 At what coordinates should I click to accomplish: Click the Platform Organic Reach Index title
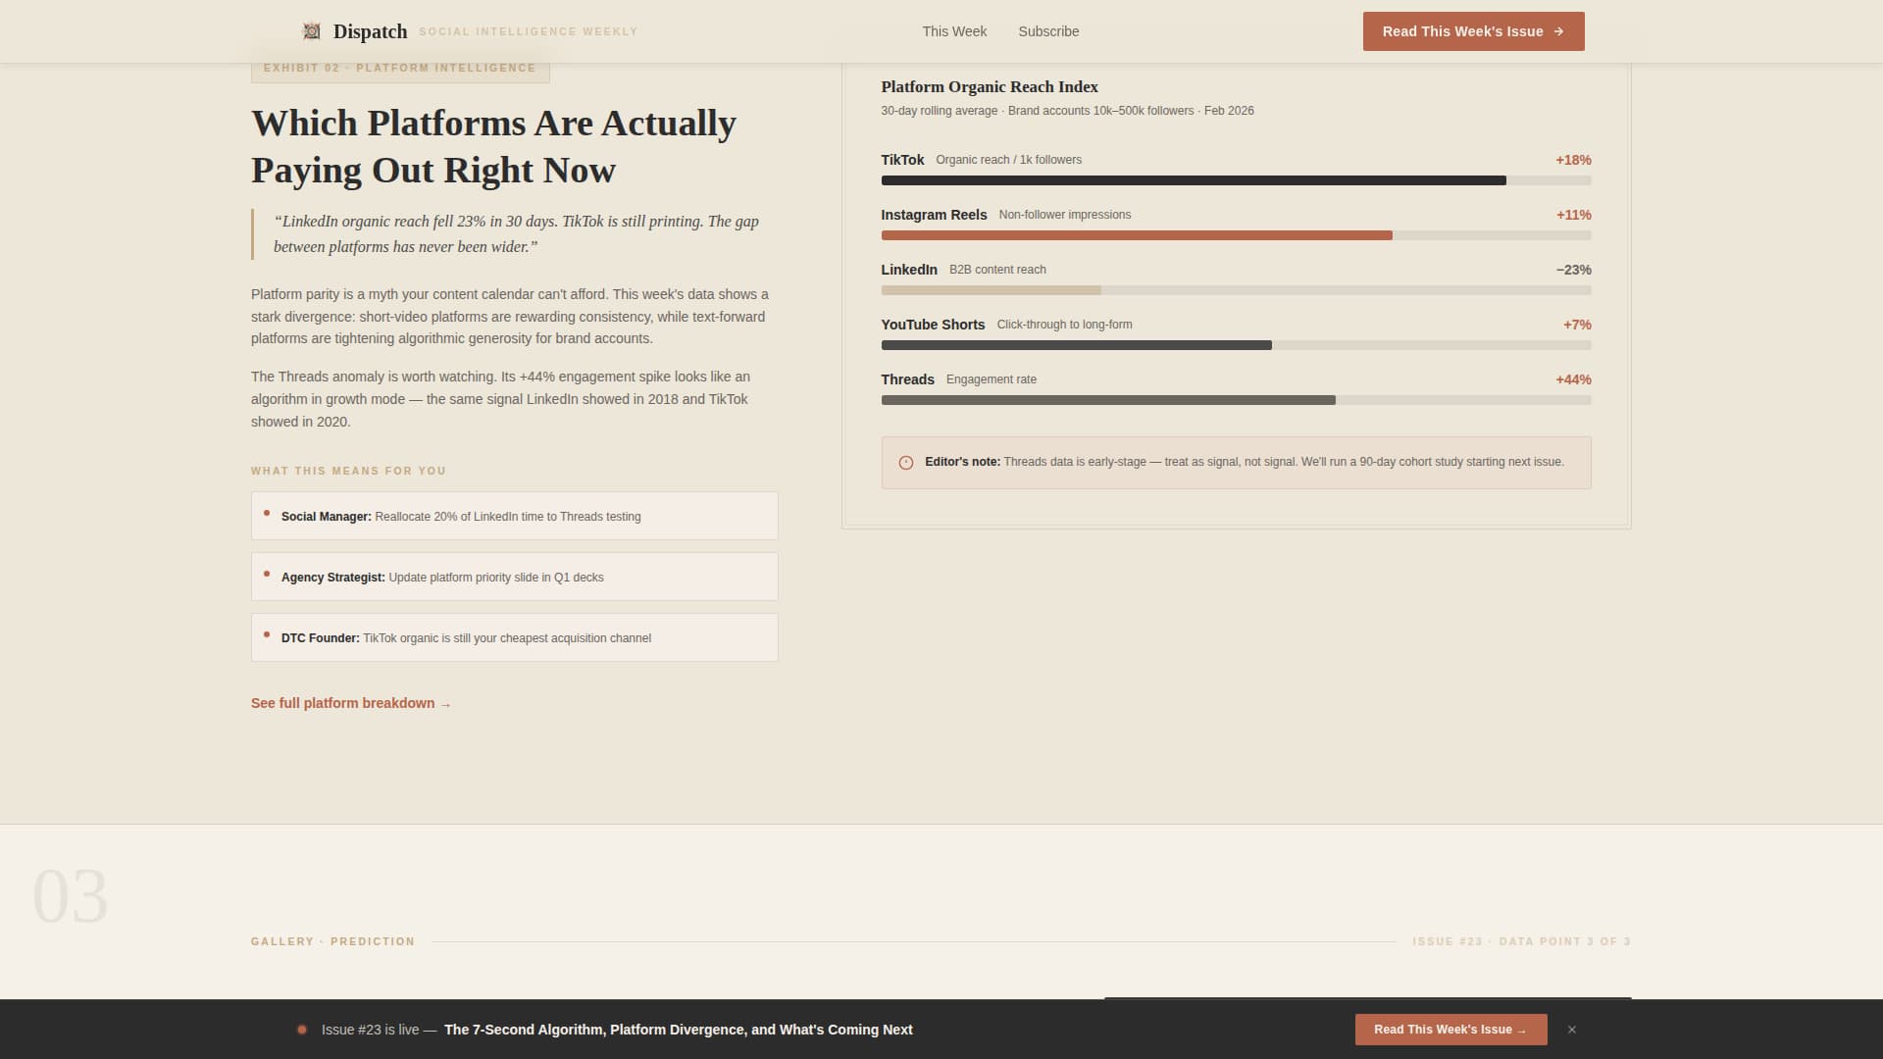click(x=990, y=86)
